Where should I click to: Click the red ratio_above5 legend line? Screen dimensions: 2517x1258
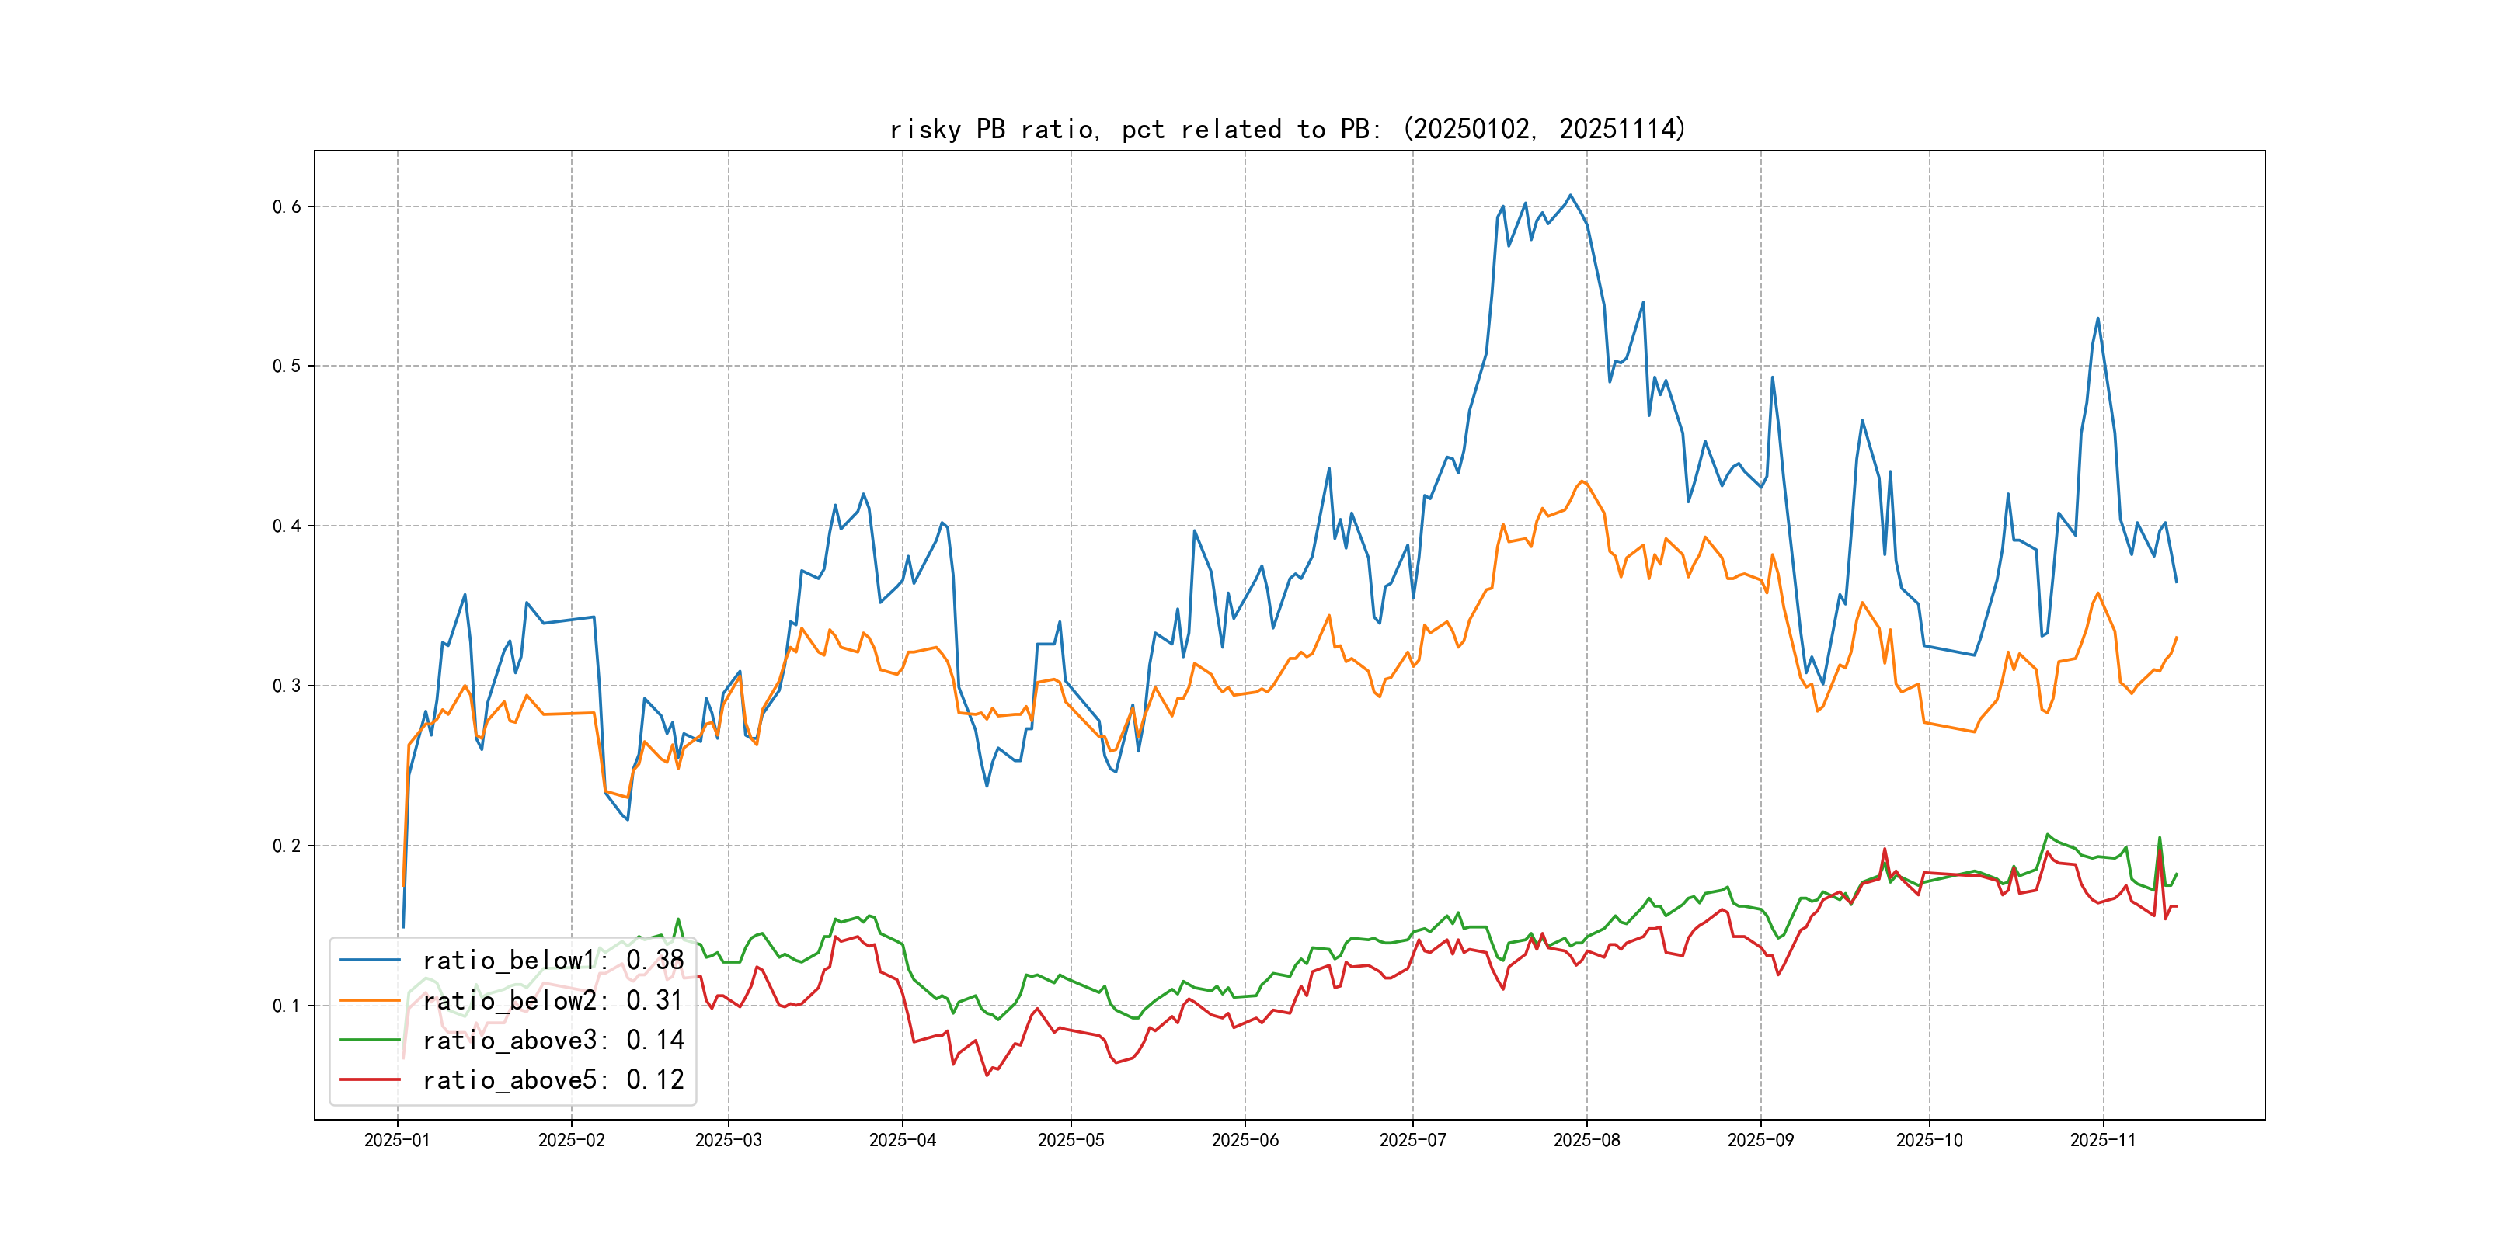coord(369,1080)
